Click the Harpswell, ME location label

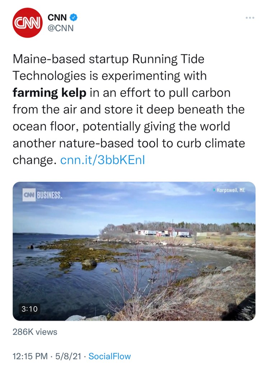(230, 190)
